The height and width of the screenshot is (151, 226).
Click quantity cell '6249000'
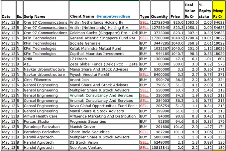(160, 142)
